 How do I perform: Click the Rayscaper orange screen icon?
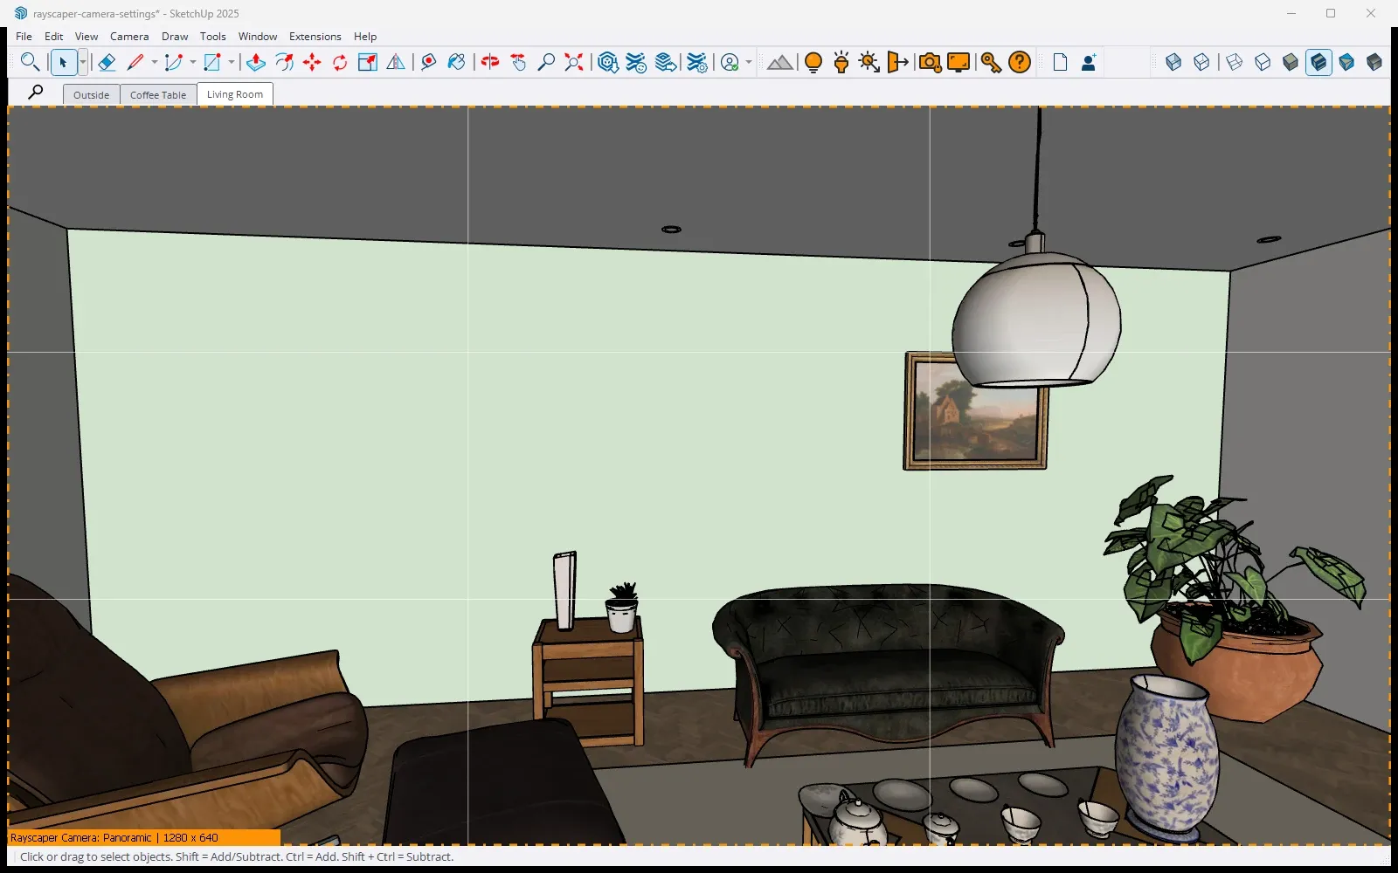[x=959, y=62]
